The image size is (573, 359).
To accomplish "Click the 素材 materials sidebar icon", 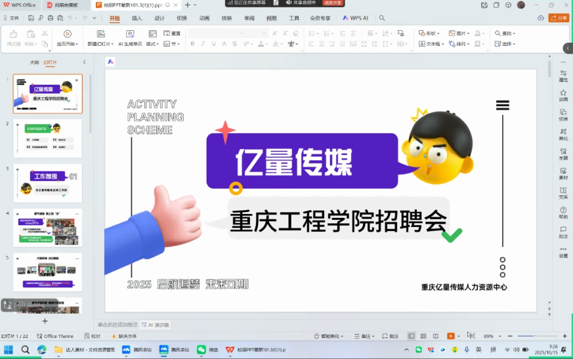I will pos(563,174).
